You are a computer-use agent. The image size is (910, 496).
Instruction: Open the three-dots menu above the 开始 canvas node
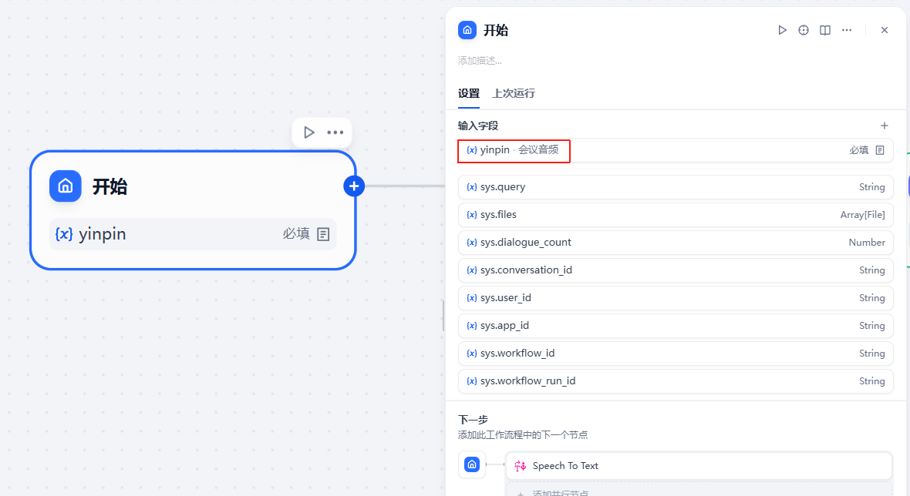point(335,132)
